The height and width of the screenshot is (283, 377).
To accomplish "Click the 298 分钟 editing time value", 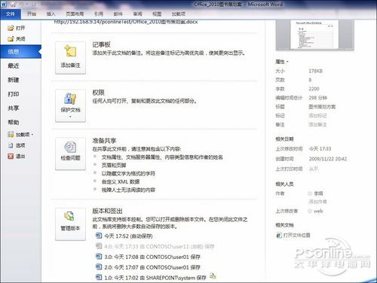I will click(317, 98).
